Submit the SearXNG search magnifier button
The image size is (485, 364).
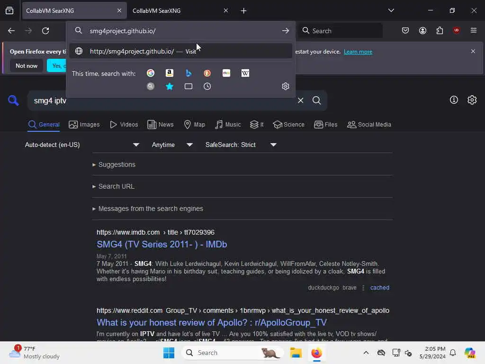point(317,100)
